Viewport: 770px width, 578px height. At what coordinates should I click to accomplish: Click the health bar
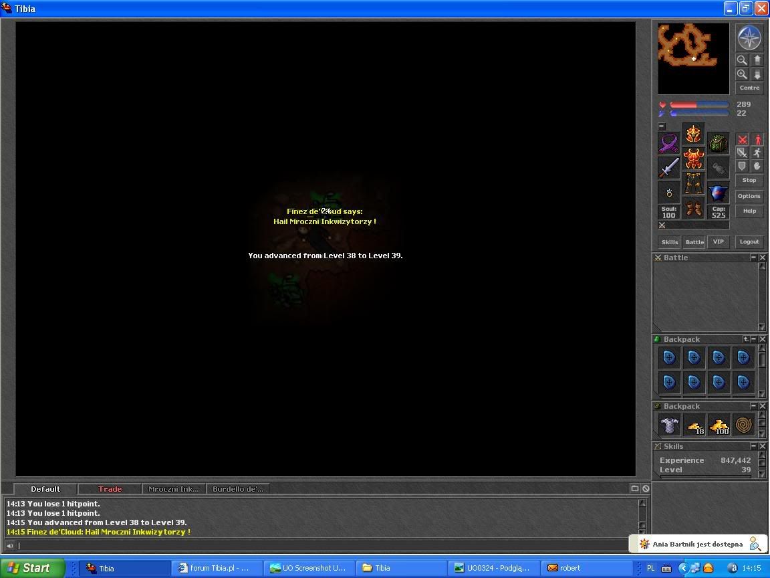click(699, 104)
